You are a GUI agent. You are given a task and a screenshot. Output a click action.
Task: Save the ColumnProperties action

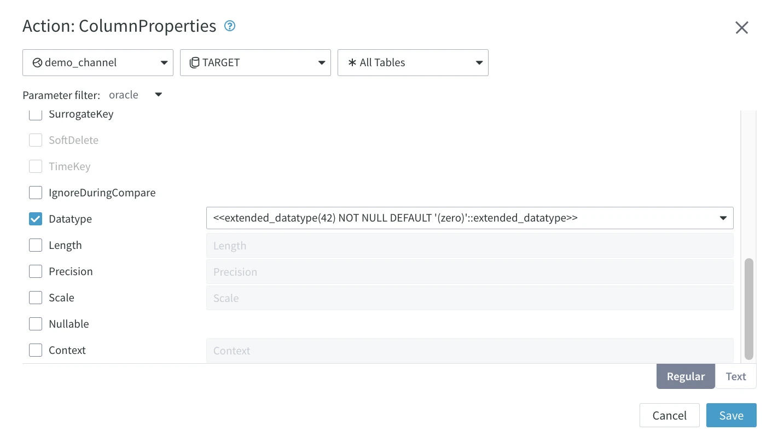pos(731,415)
